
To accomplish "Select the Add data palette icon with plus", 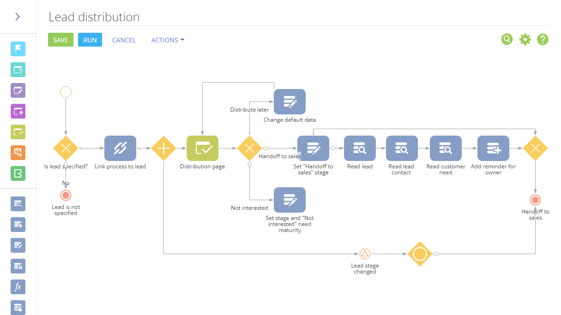I will 18,225.
